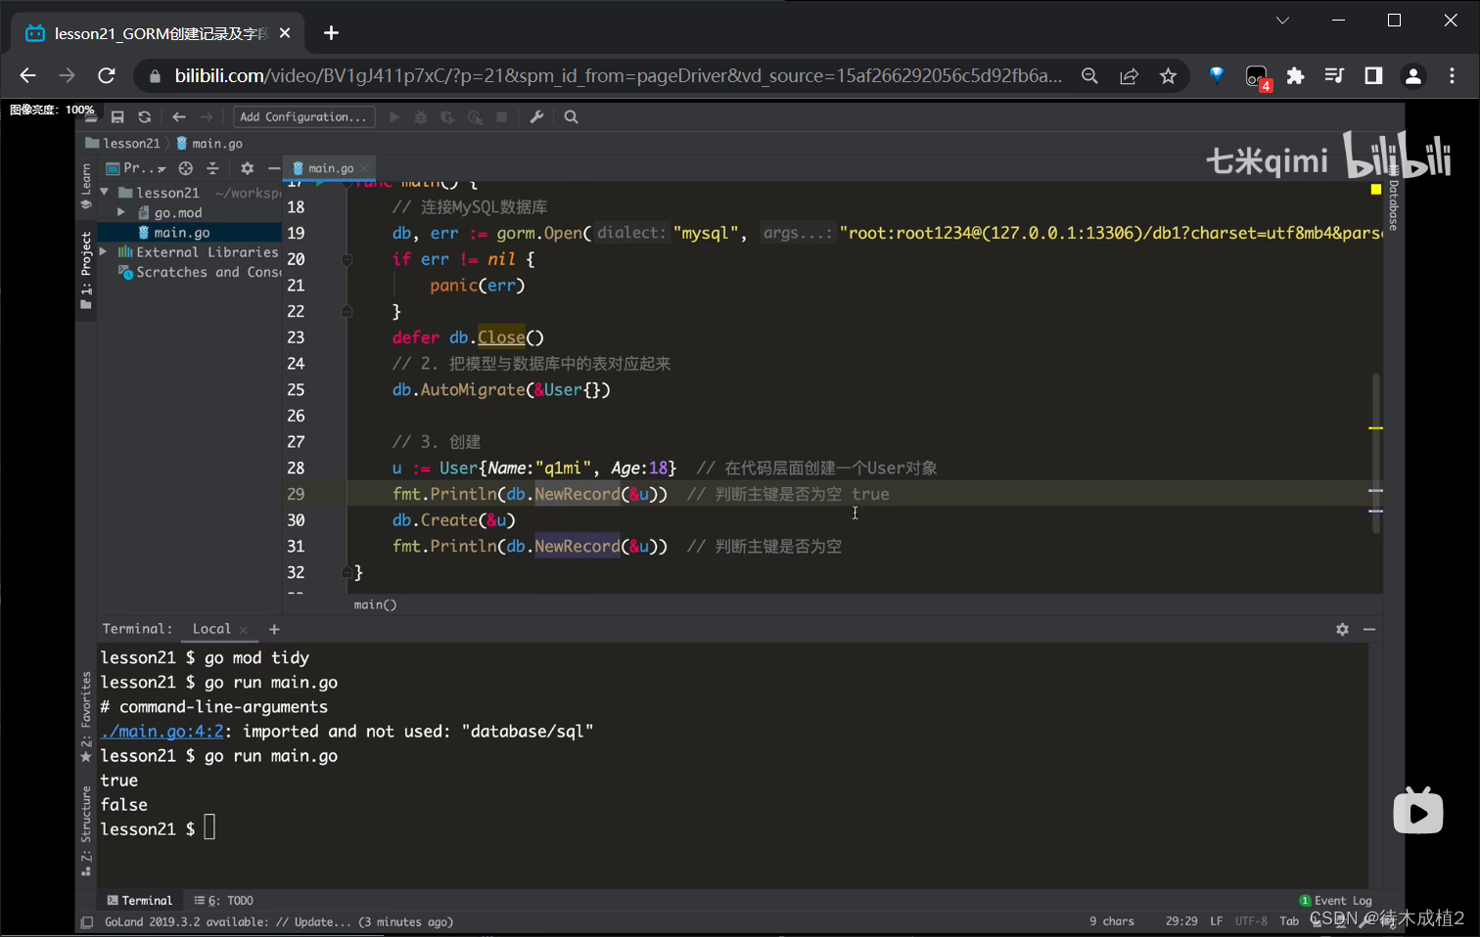This screenshot has width=1480, height=937.
Task: Open Terminal panel settings gear
Action: click(x=1342, y=629)
